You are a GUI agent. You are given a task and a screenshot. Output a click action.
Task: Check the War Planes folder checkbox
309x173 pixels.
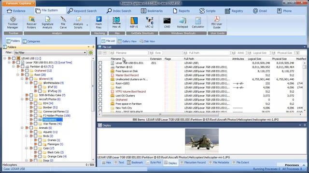pos(35,124)
